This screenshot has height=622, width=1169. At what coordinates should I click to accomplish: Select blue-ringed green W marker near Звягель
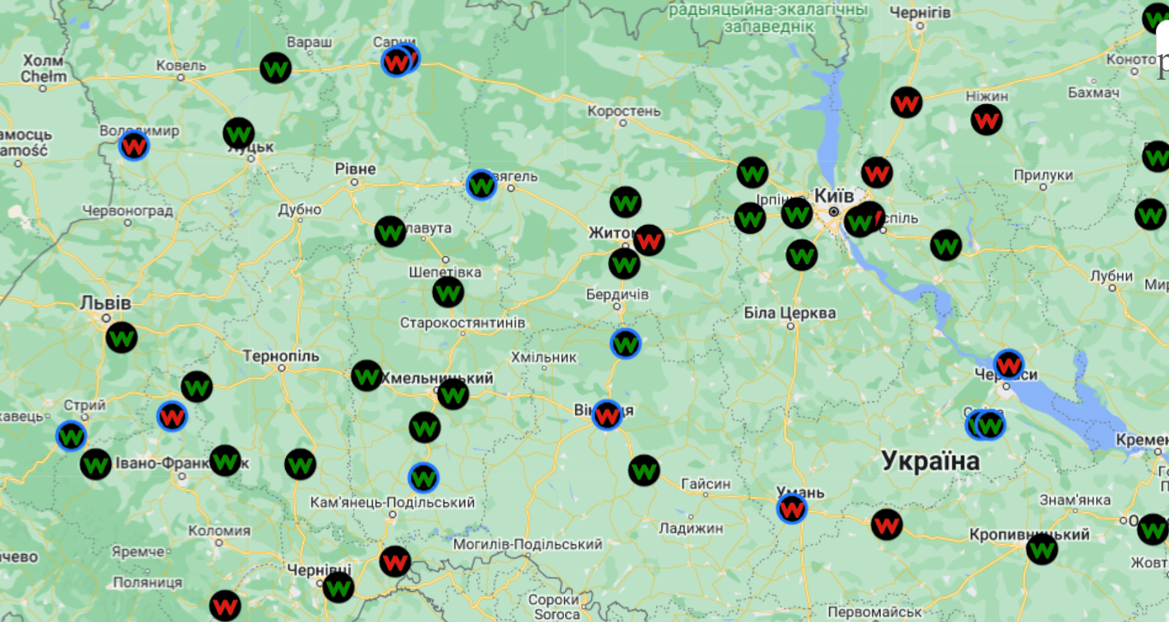coord(481,185)
